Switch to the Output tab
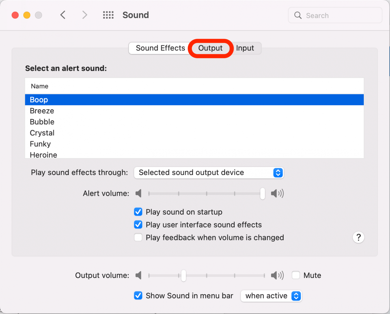The height and width of the screenshot is (314, 390). click(x=210, y=48)
